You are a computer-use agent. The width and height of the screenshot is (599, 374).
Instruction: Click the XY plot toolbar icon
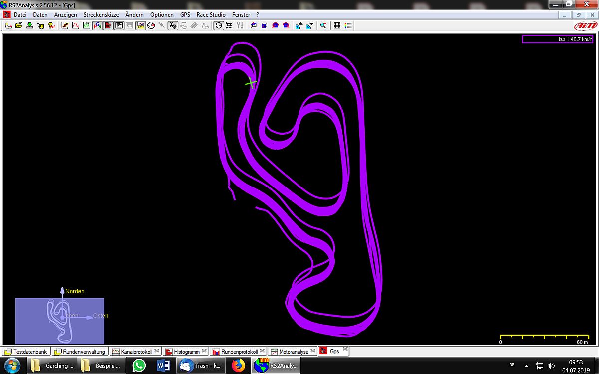(86, 25)
